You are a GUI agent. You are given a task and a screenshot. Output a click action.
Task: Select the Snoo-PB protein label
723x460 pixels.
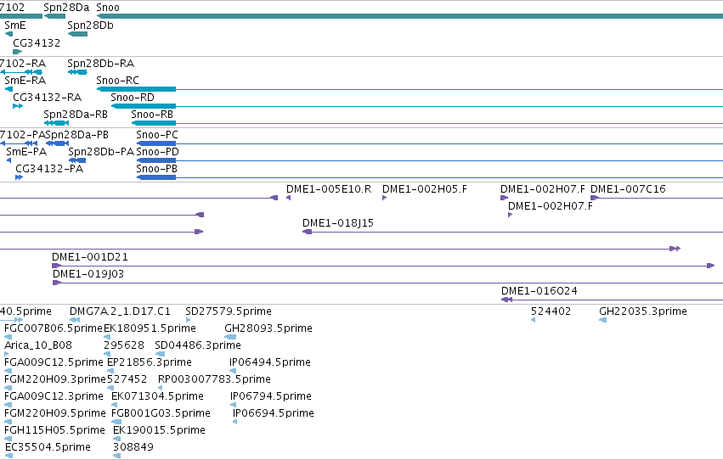pyautogui.click(x=157, y=169)
